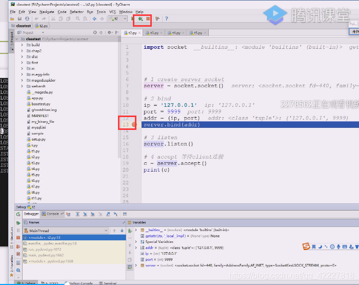359x285 pixels.
Task: Click the classtest breadcrumb
Action: pyautogui.click(x=21, y=26)
